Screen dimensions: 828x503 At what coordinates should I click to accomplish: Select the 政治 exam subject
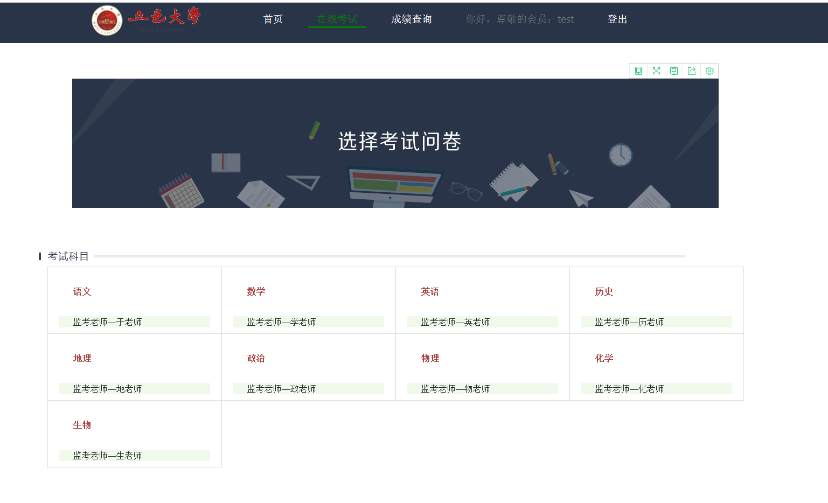point(256,359)
